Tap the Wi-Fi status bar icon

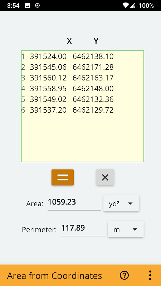coord(126,5)
